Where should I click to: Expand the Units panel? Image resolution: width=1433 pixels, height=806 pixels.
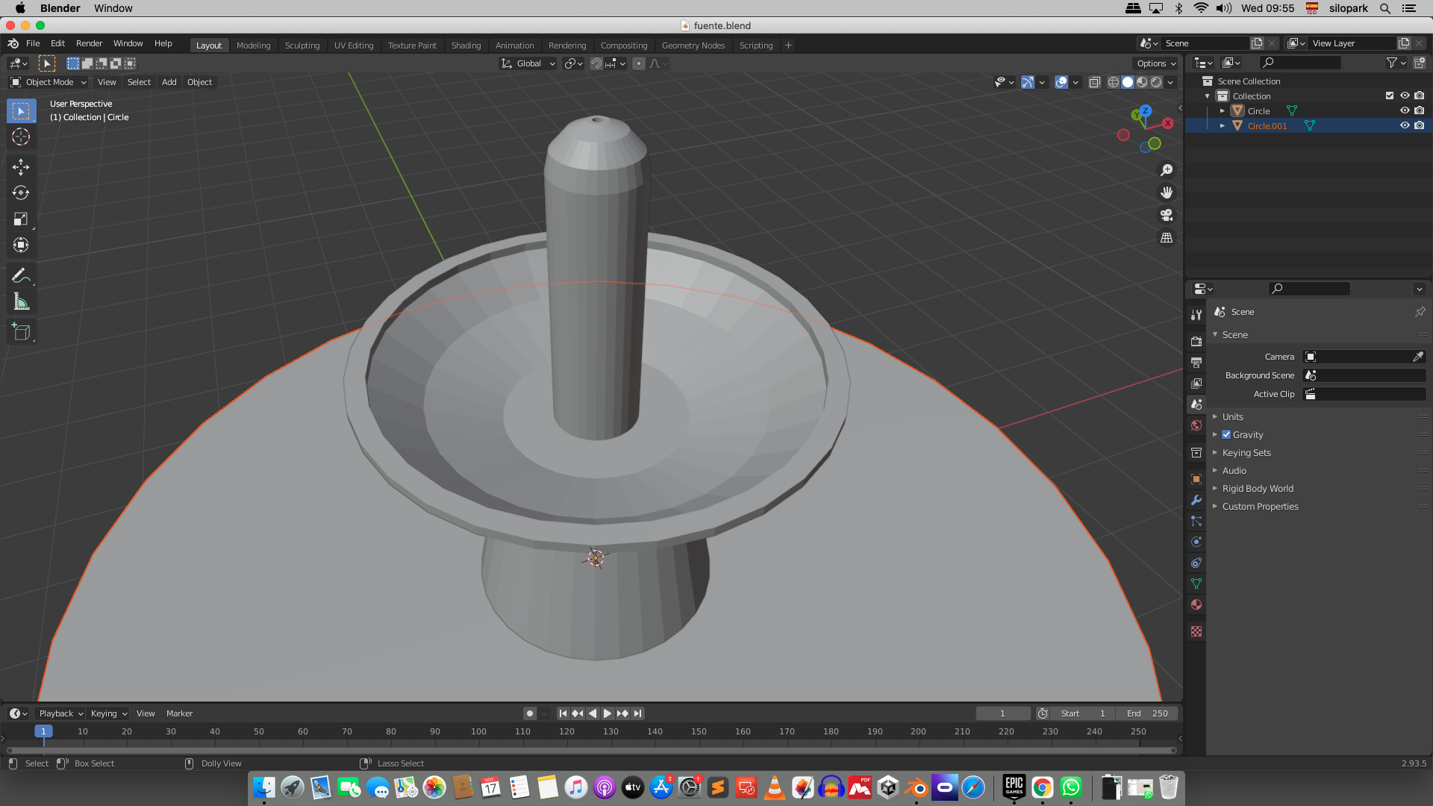pos(1232,416)
